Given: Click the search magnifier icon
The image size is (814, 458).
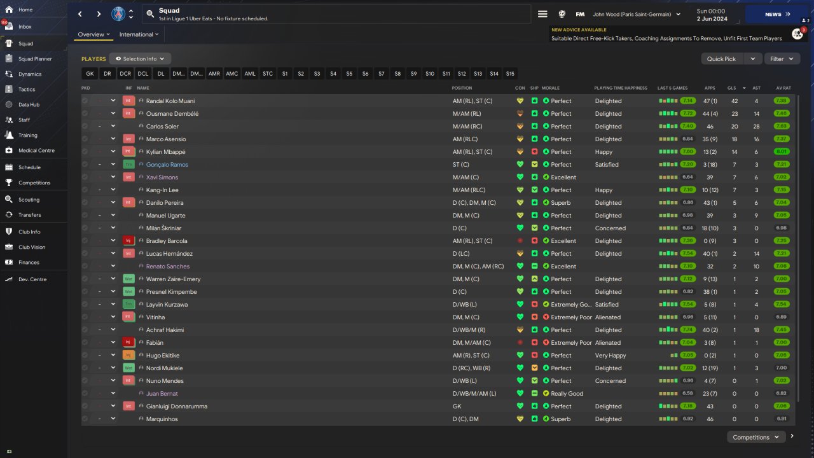Looking at the screenshot, I should [150, 13].
